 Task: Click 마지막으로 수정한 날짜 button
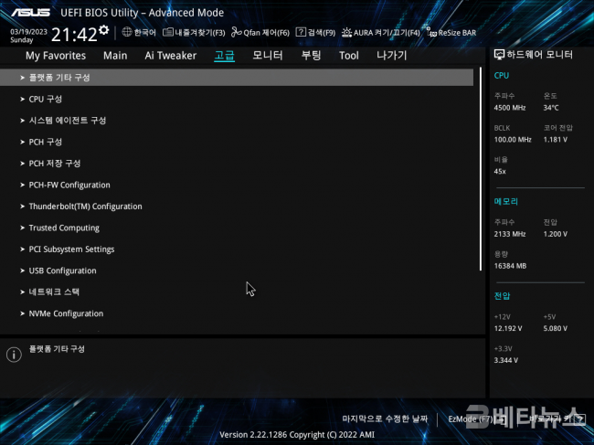385,419
